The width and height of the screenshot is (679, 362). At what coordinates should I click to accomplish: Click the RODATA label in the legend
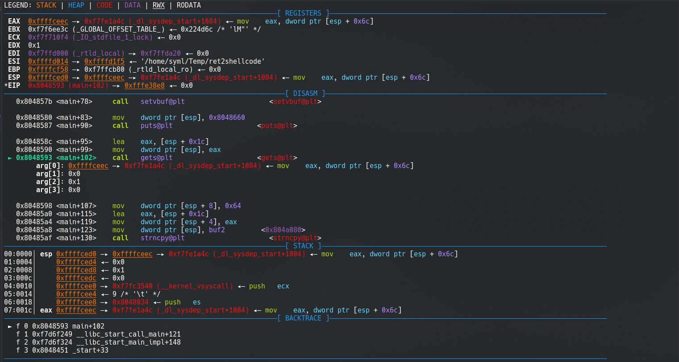(188, 5)
